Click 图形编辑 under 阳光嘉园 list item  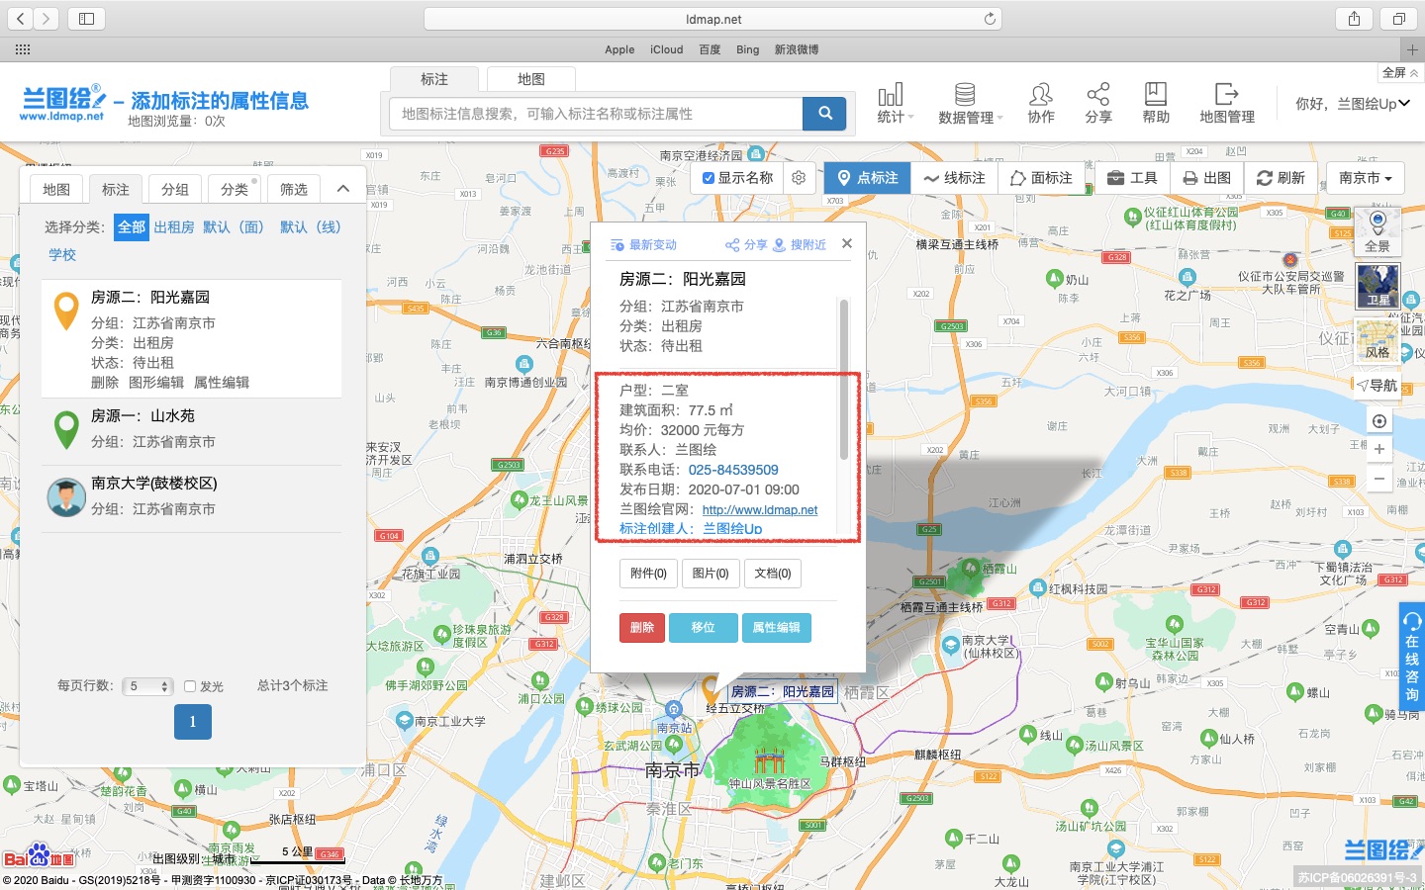click(x=156, y=383)
